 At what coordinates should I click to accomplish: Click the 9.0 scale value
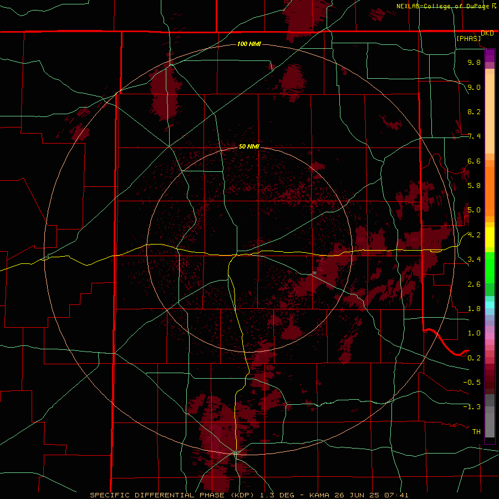tap(474, 87)
